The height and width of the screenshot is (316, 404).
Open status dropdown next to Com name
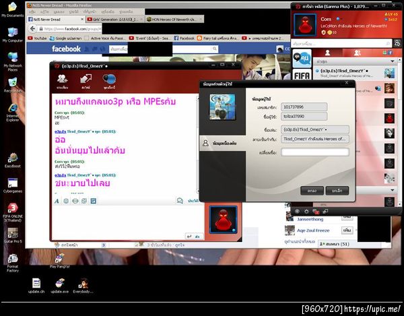point(338,19)
